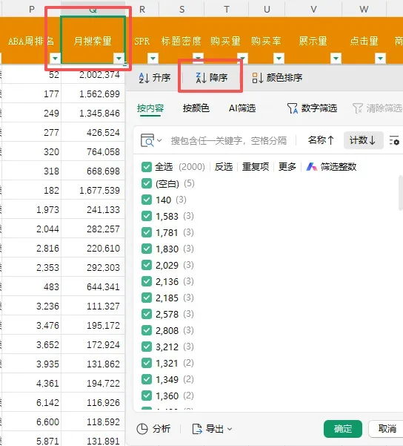Select the 月搜索量 header cell
The width and height of the screenshot is (403, 446).
[x=93, y=40]
